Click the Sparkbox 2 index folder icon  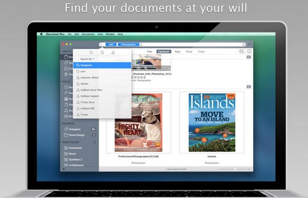[x=66, y=160]
